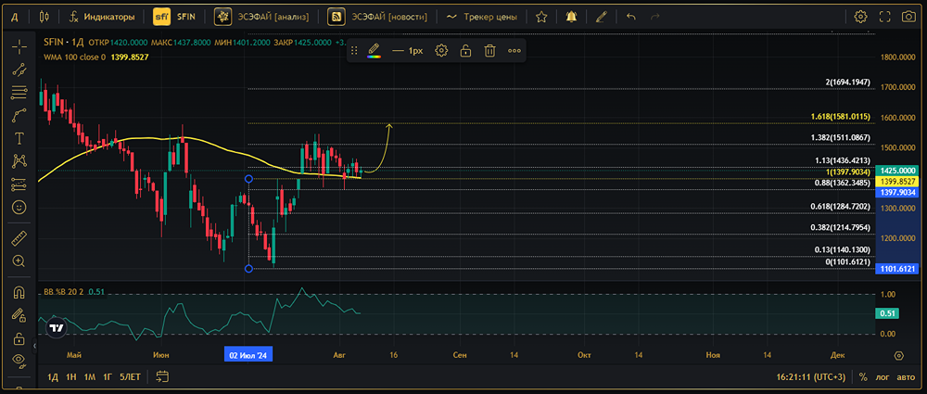Screen dimensions: 927x394
Task: Select the trend line drawing tool
Action: (19, 70)
